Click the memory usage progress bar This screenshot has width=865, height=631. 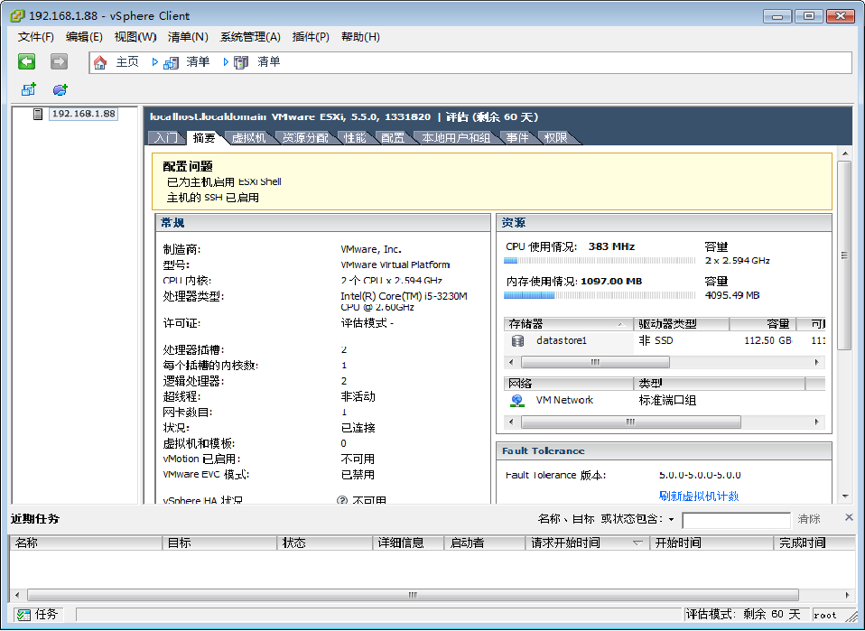(600, 295)
